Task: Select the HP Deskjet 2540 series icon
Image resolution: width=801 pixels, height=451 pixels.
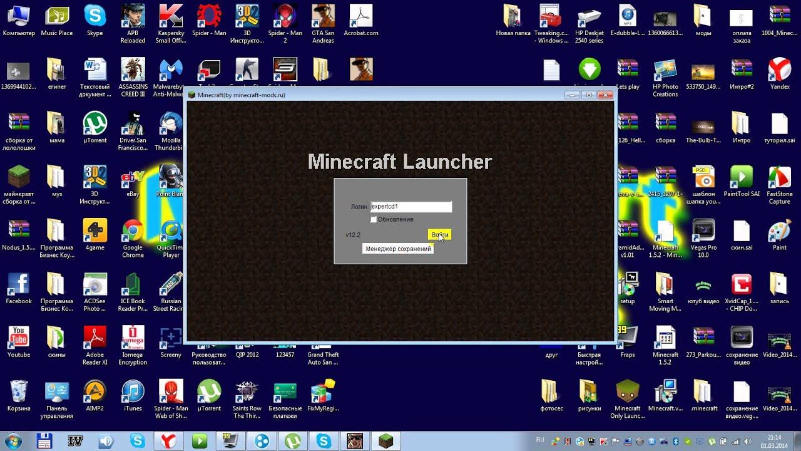Action: pos(589,24)
